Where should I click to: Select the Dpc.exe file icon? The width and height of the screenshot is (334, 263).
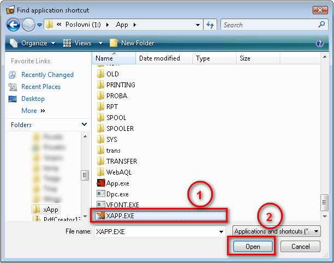tap(100, 194)
